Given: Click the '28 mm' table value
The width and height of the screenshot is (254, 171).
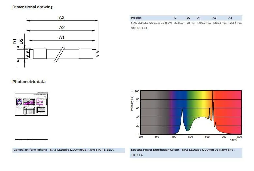Looking at the screenshot, I should coord(191,23).
